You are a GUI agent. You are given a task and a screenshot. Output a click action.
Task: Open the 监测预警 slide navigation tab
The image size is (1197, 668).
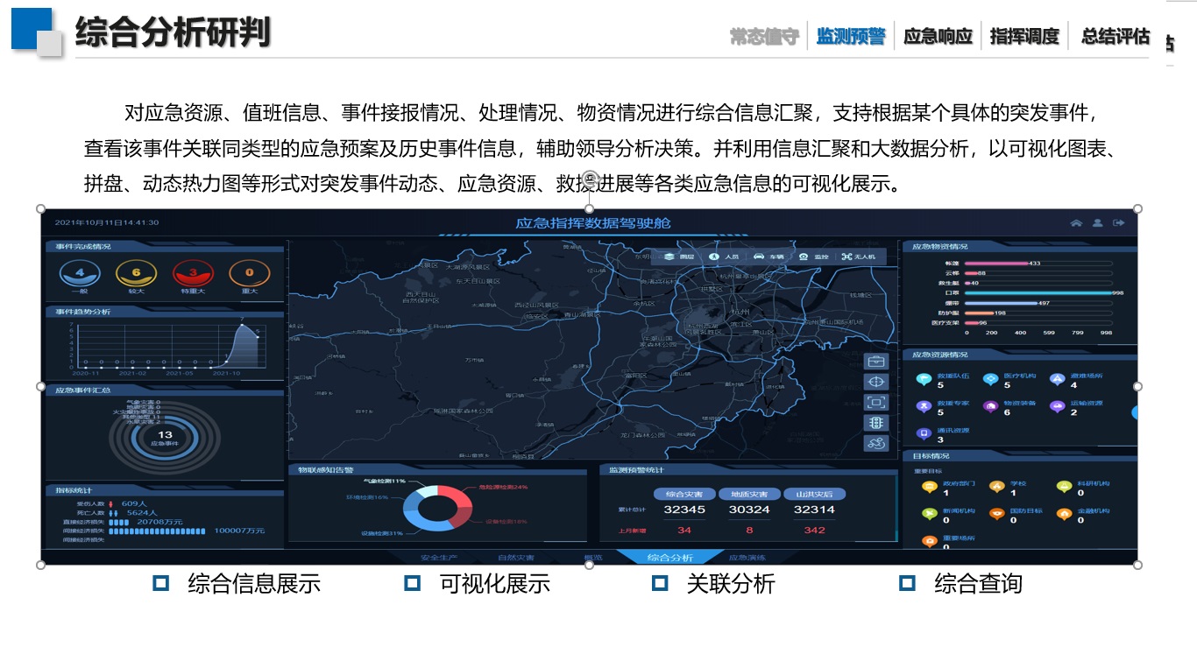tap(851, 36)
